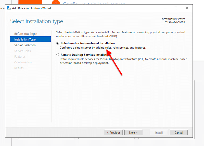Open the Server Selection step
This screenshot has height=146, width=204.
25,45
